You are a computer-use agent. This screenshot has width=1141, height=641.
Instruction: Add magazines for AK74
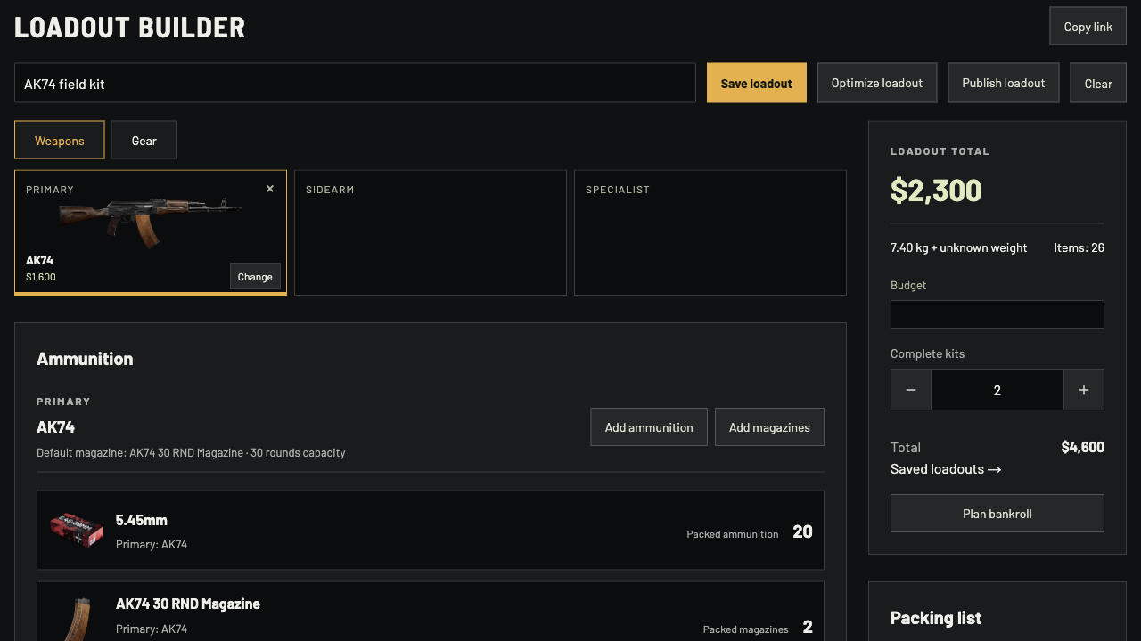(769, 427)
